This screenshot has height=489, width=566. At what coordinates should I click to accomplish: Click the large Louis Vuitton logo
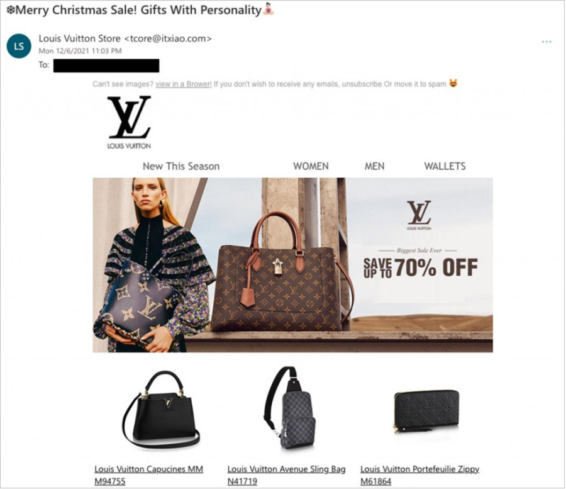pyautogui.click(x=129, y=122)
